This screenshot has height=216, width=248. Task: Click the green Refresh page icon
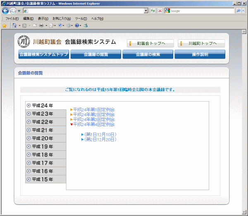153,11
